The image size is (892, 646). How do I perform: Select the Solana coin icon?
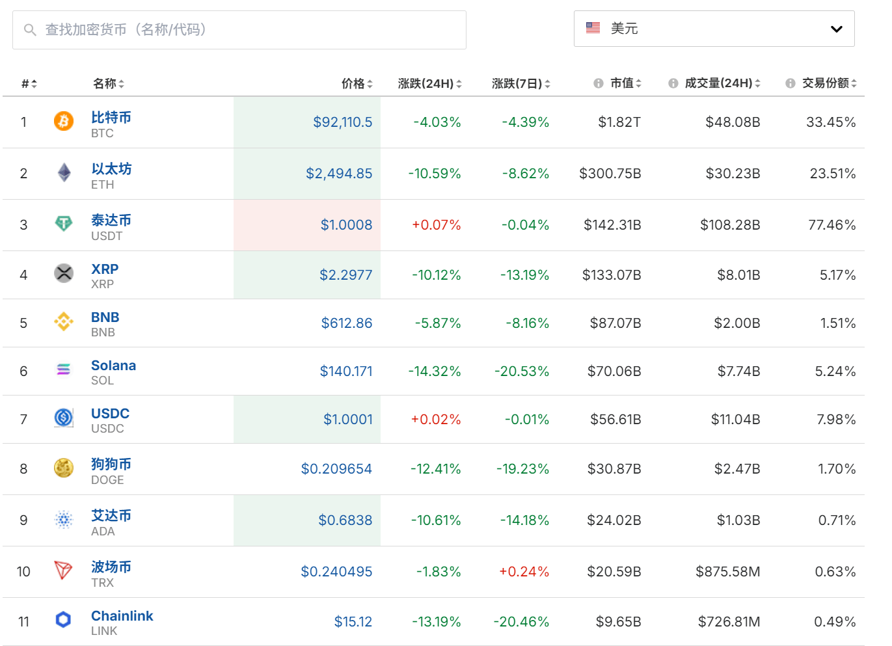click(x=63, y=371)
